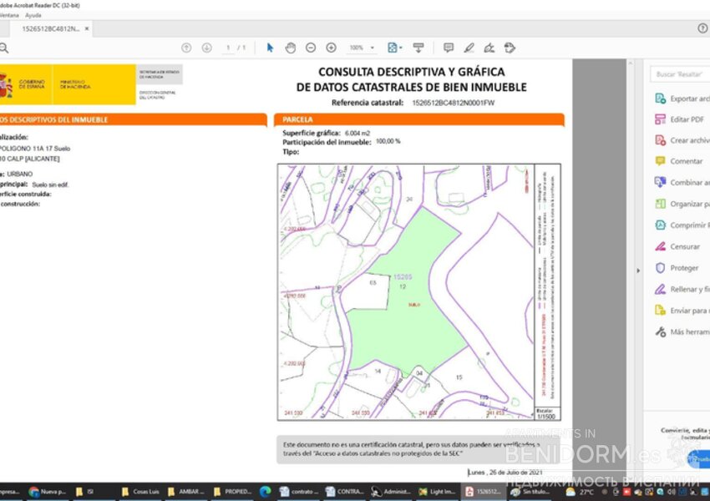
Task: Click the Censurar tool
Action: coord(684,246)
